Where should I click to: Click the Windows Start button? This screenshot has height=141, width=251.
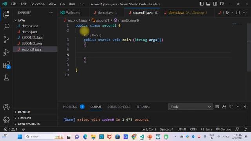coord(20,137)
